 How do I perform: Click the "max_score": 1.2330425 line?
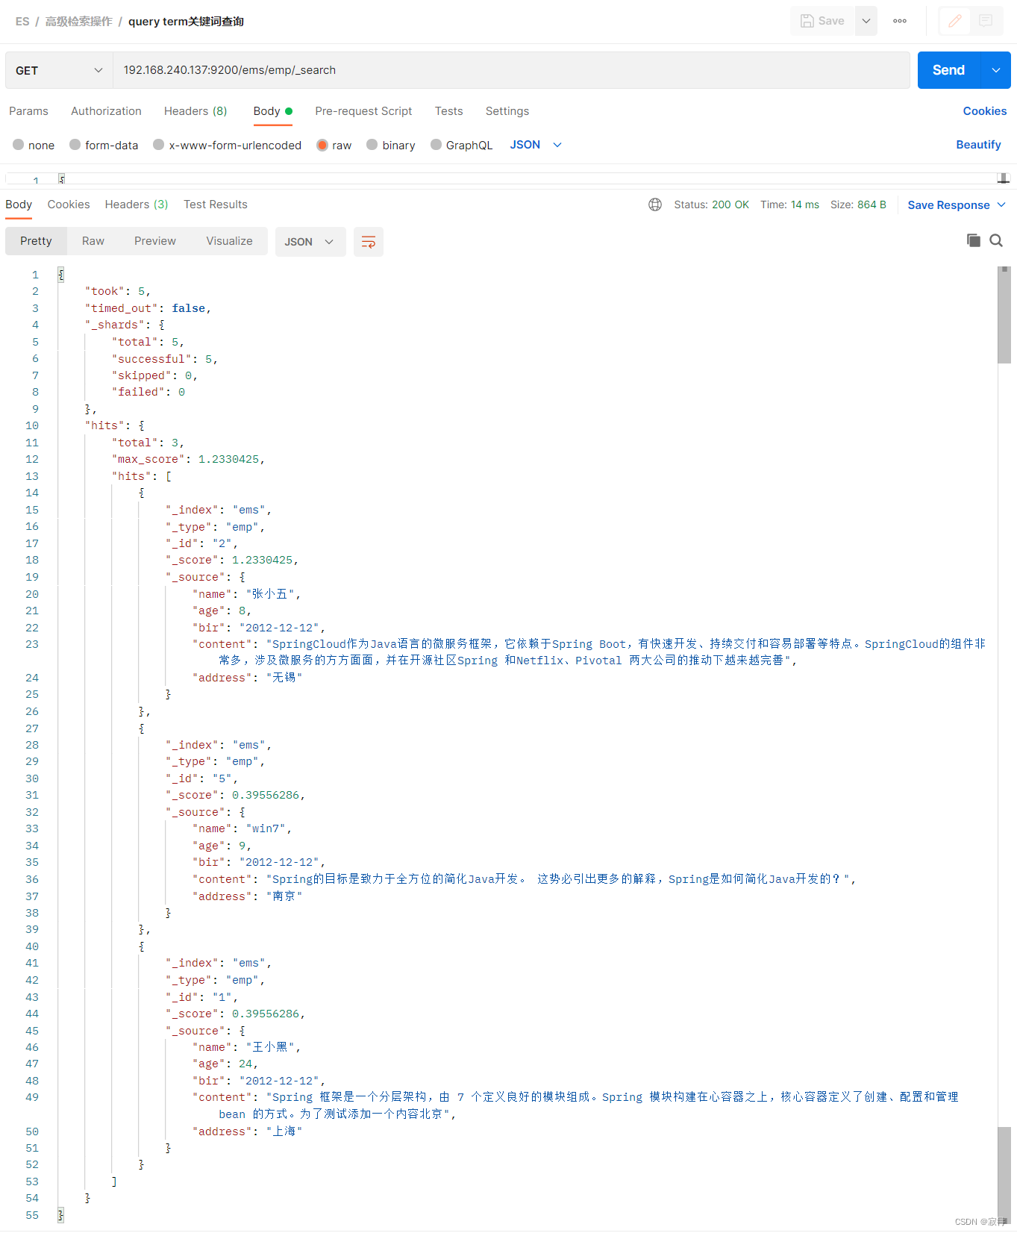coord(188,459)
